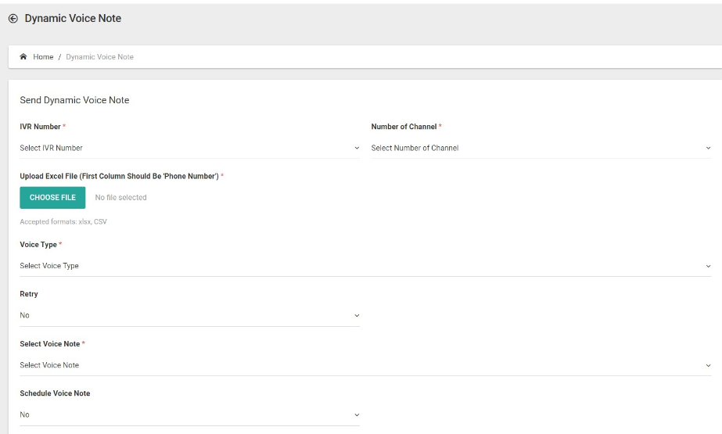The width and height of the screenshot is (722, 434).
Task: Go to Home via the breadcrumb link
Action: (43, 57)
